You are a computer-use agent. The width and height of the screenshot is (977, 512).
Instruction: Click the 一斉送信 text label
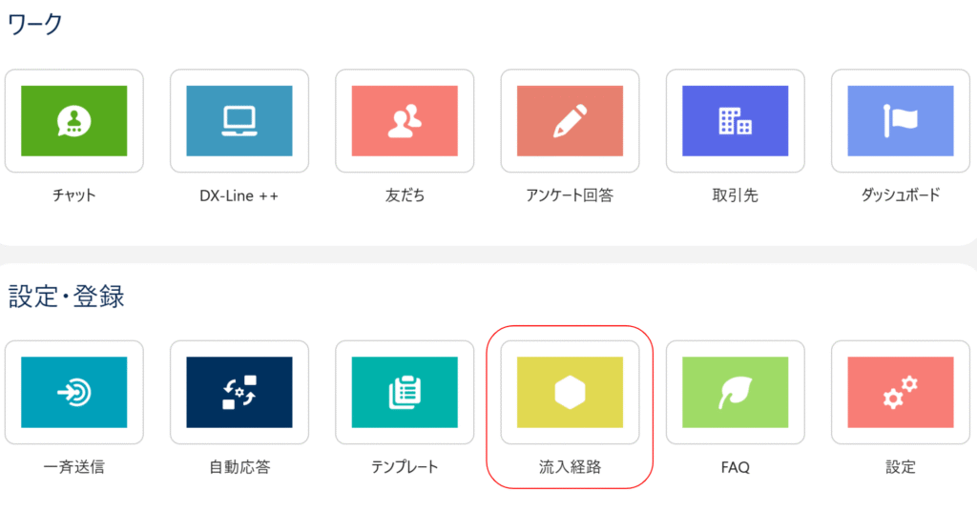pyautogui.click(x=73, y=467)
